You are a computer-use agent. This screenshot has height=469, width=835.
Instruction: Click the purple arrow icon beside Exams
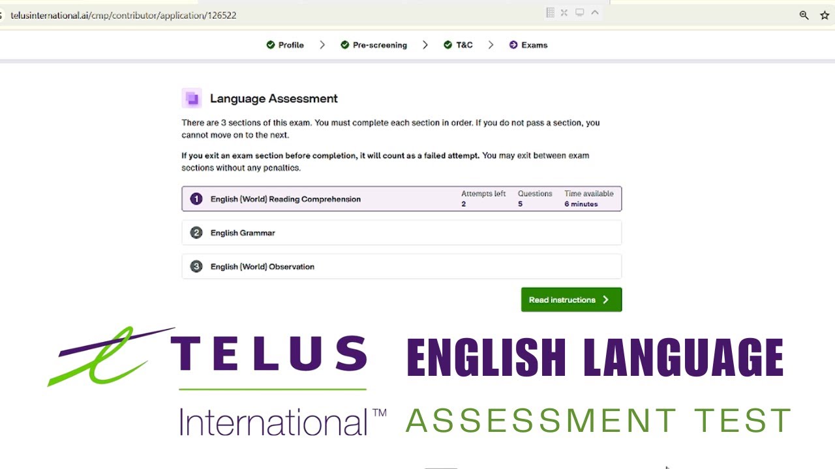click(513, 45)
